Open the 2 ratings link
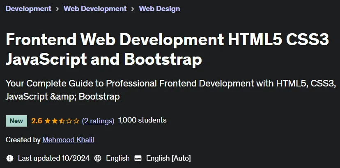 point(98,121)
